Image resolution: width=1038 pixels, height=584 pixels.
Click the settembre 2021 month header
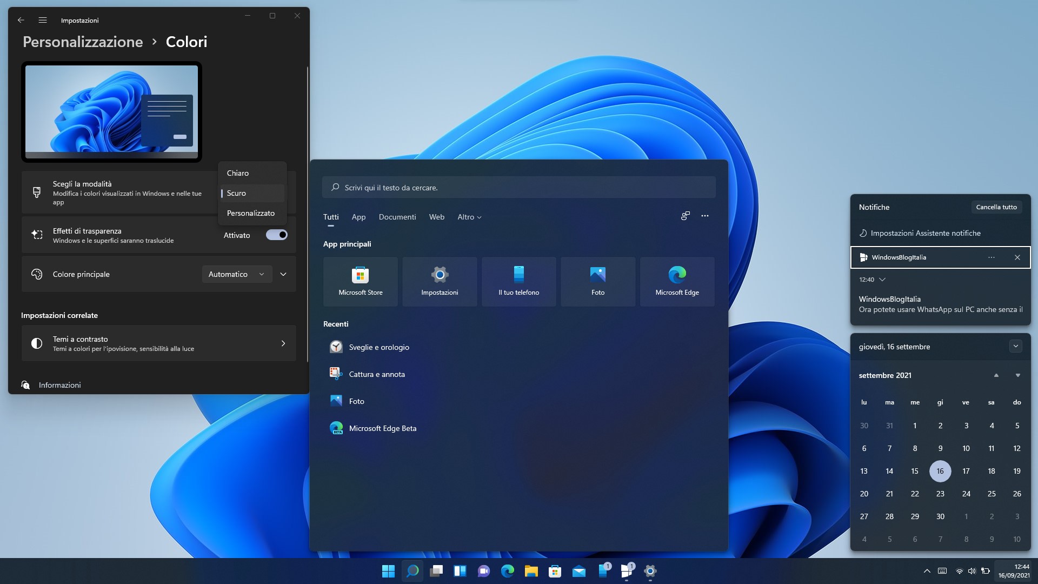click(x=885, y=375)
